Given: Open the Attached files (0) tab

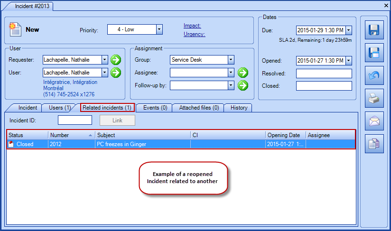Looking at the screenshot, I should 198,108.
